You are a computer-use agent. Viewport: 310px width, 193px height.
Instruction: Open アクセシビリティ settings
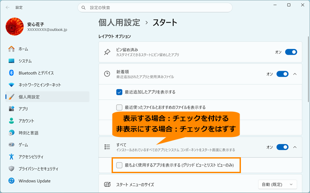tap(47, 157)
